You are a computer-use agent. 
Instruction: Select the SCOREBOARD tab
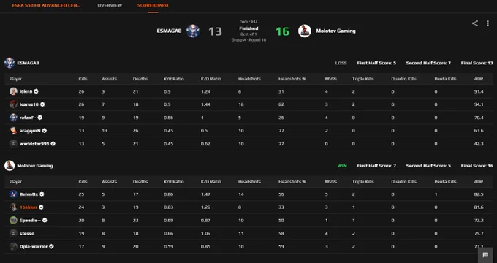click(x=153, y=5)
